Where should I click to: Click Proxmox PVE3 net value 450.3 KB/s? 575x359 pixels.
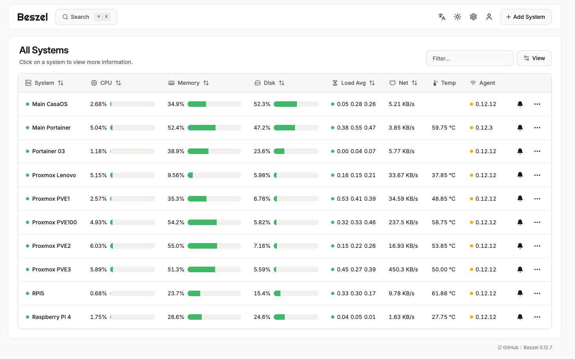403,269
